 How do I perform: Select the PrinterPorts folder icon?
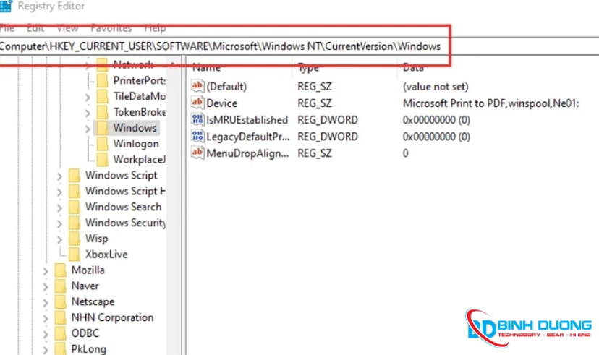click(x=103, y=80)
